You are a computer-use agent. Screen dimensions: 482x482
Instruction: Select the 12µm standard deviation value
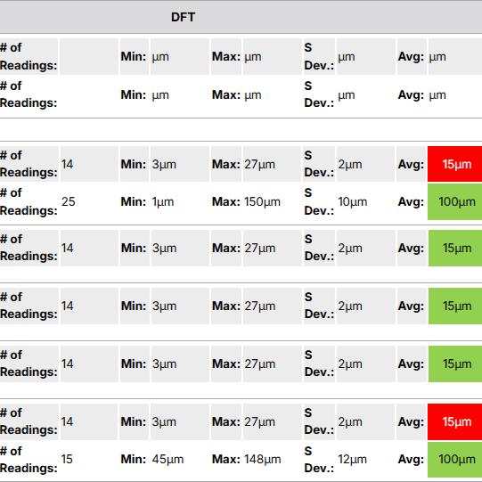(353, 459)
